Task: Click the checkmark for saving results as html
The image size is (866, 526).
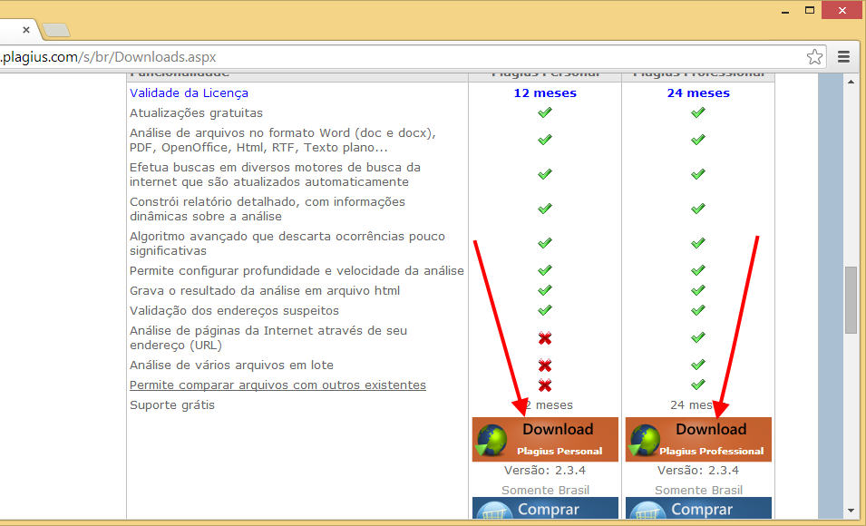Action: [544, 290]
